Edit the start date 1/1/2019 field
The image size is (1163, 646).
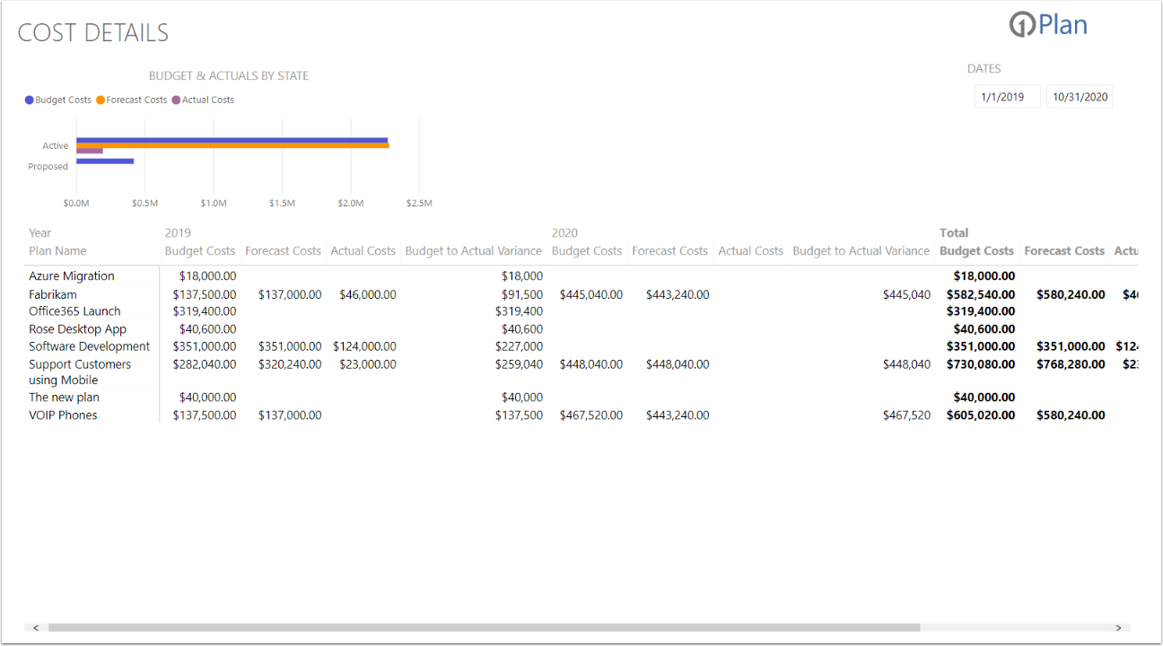point(1007,97)
